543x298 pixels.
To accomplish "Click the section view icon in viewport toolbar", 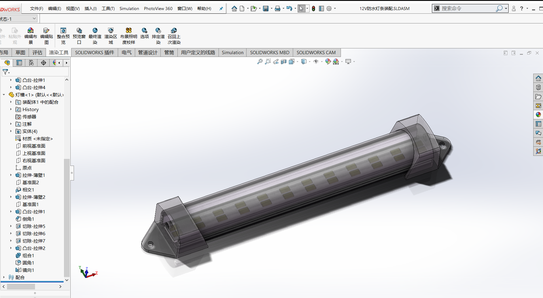I will 284,62.
